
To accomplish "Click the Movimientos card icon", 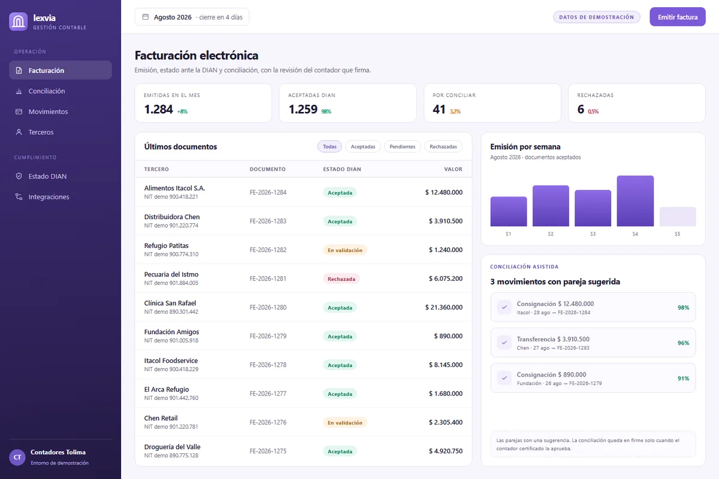I will click(x=19, y=111).
